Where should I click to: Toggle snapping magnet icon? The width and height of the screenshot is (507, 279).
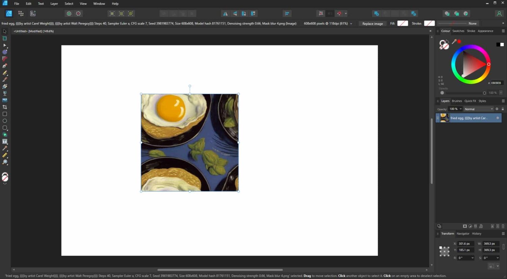point(339,13)
